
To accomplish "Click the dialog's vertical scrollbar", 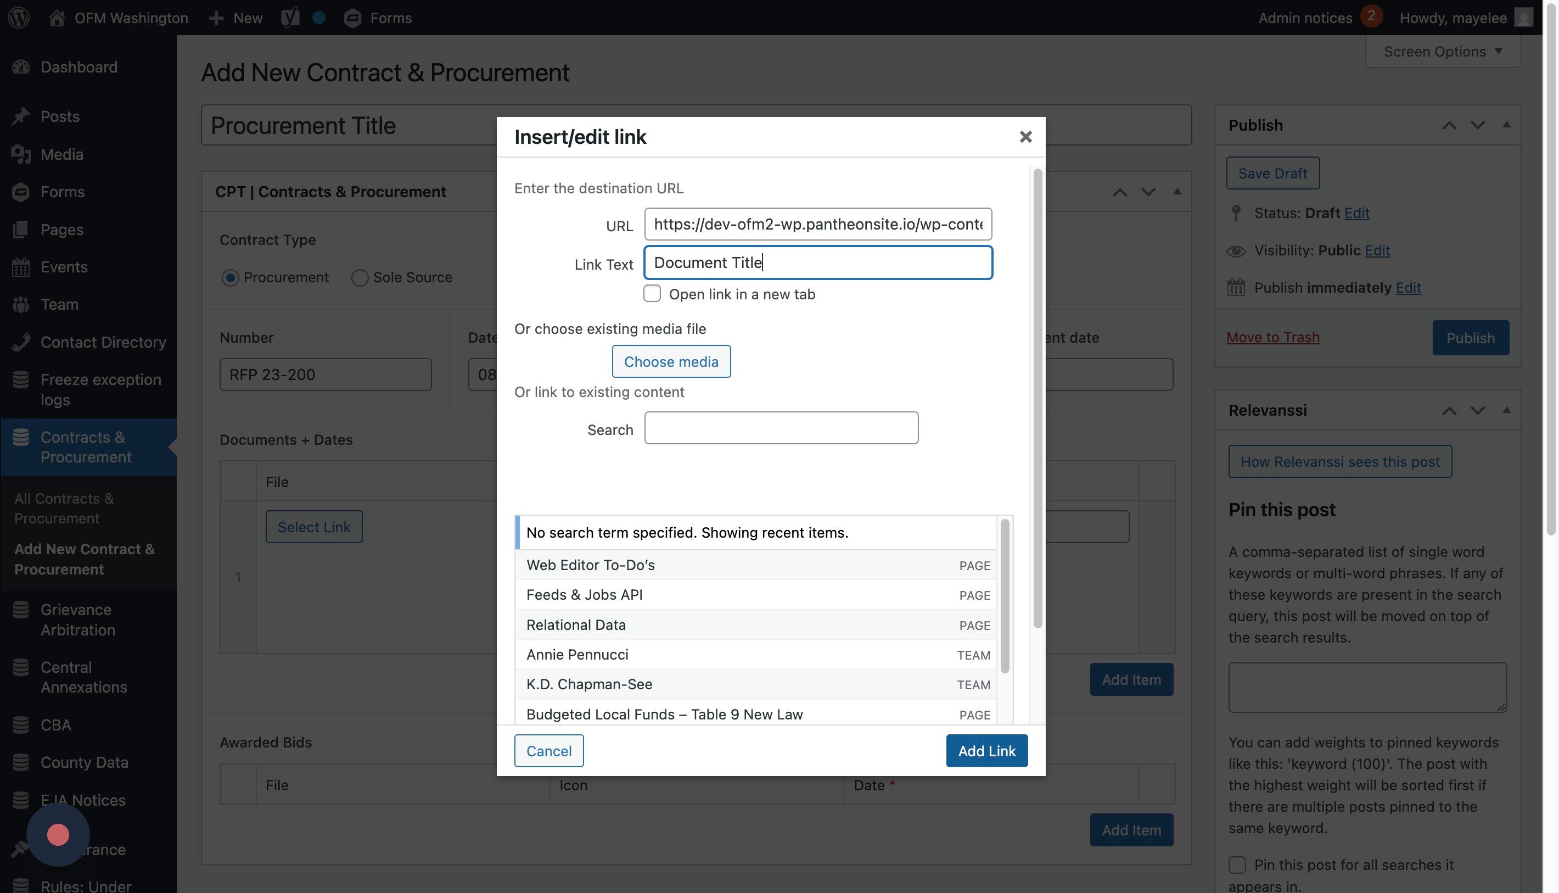I will point(1038,399).
